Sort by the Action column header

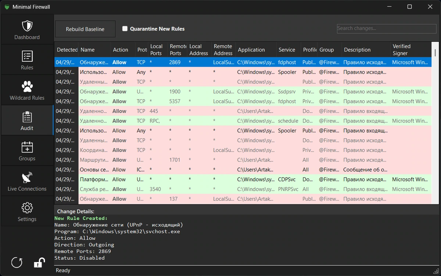(123, 50)
